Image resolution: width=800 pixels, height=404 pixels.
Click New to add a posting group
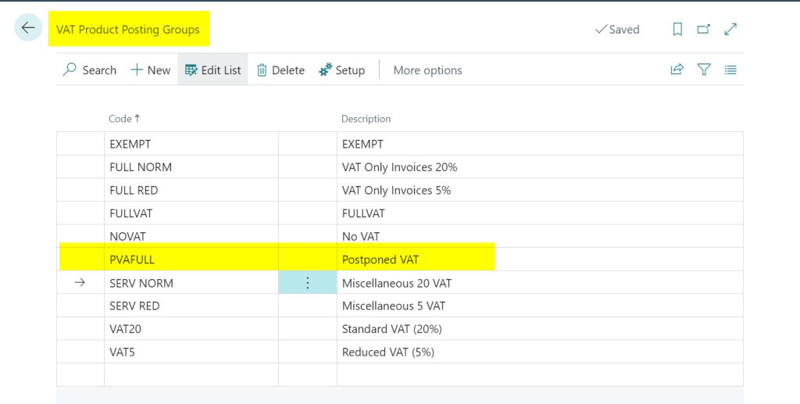[150, 70]
